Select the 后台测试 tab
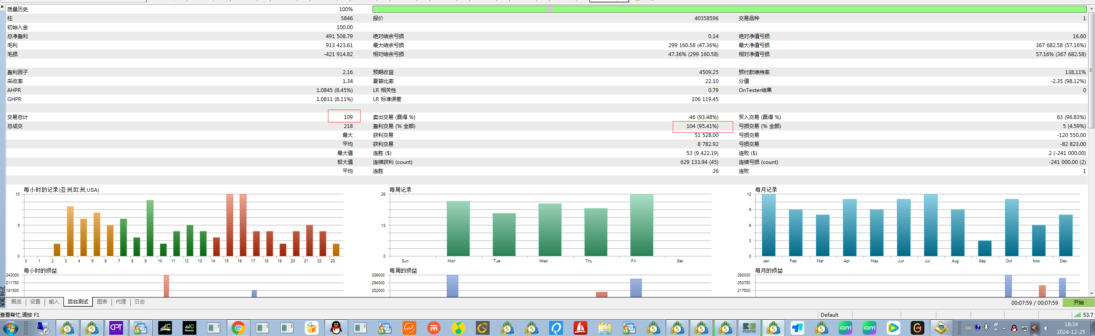The height and width of the screenshot is (336, 1095). coord(78,302)
